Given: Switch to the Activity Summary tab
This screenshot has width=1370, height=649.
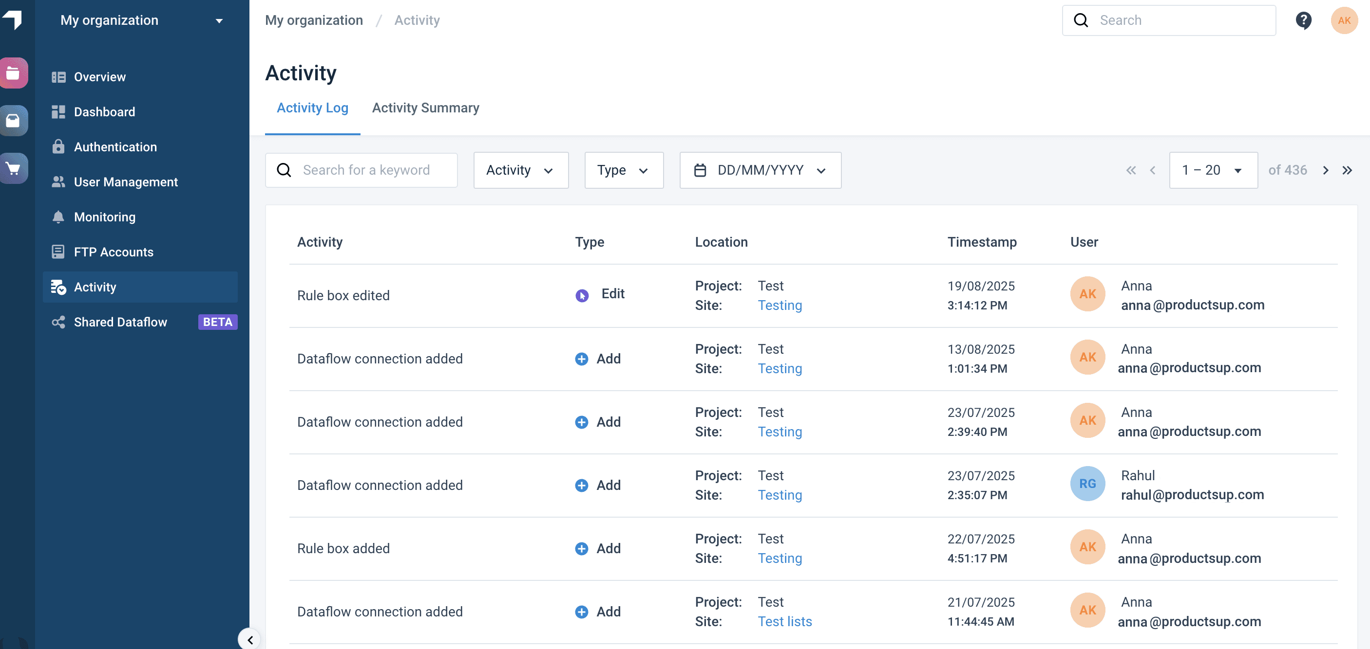Looking at the screenshot, I should pos(425,108).
